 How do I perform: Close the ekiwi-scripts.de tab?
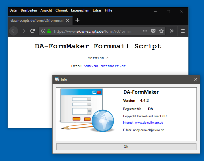[x=68, y=21]
